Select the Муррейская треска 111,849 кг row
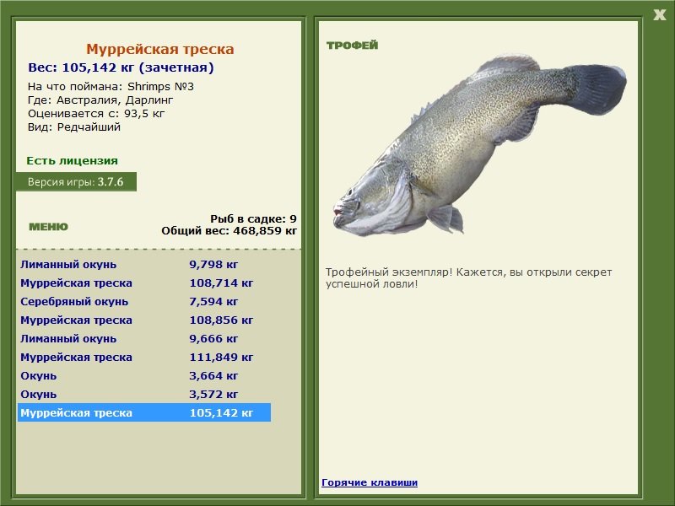675x506 pixels. 144,357
